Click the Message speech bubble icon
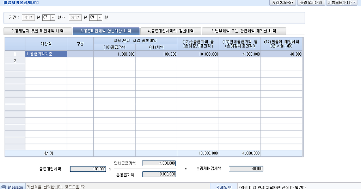The width and height of the screenshot is (361, 189). (4, 187)
